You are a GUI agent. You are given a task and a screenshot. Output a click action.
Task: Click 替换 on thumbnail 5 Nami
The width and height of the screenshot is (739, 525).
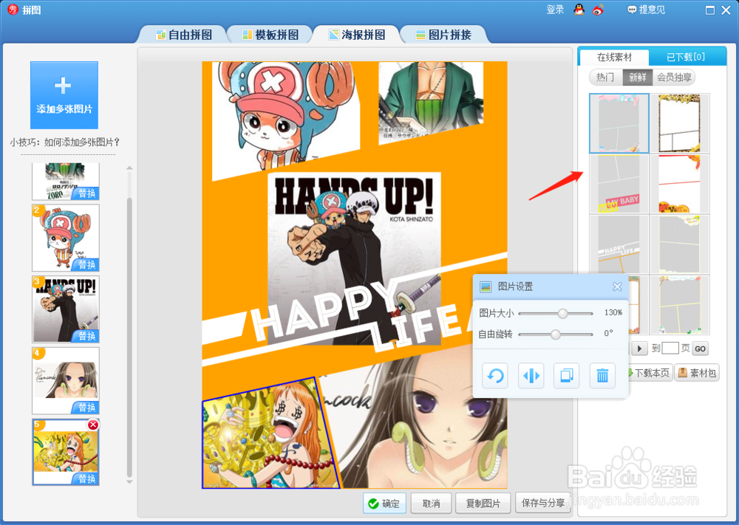pos(86,479)
